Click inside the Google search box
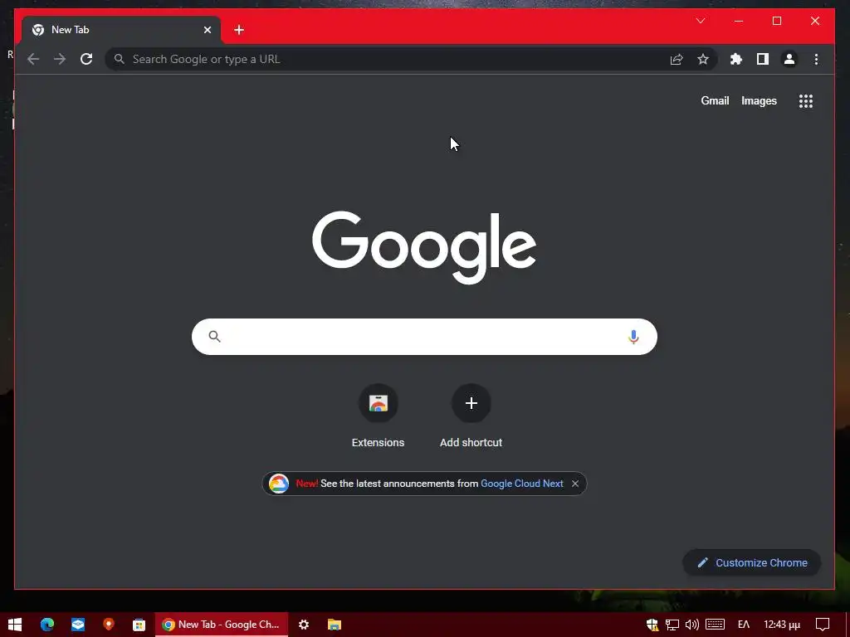 424,337
